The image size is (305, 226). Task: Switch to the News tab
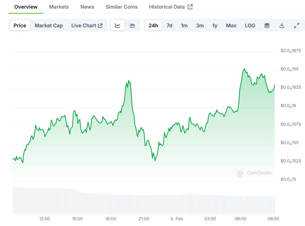point(87,7)
